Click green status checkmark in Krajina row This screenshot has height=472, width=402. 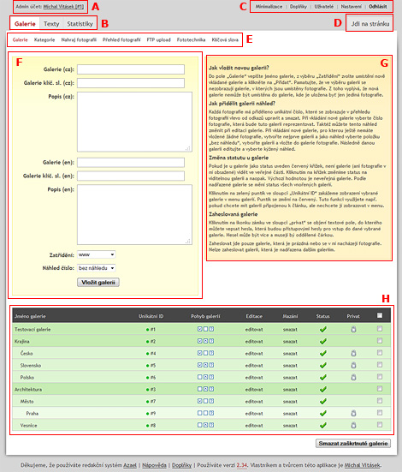323,341
